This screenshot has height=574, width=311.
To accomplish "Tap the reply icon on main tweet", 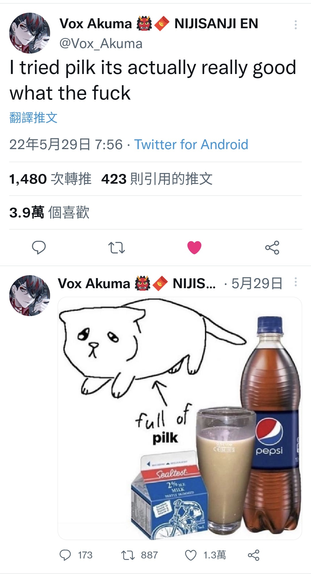I will tap(39, 248).
